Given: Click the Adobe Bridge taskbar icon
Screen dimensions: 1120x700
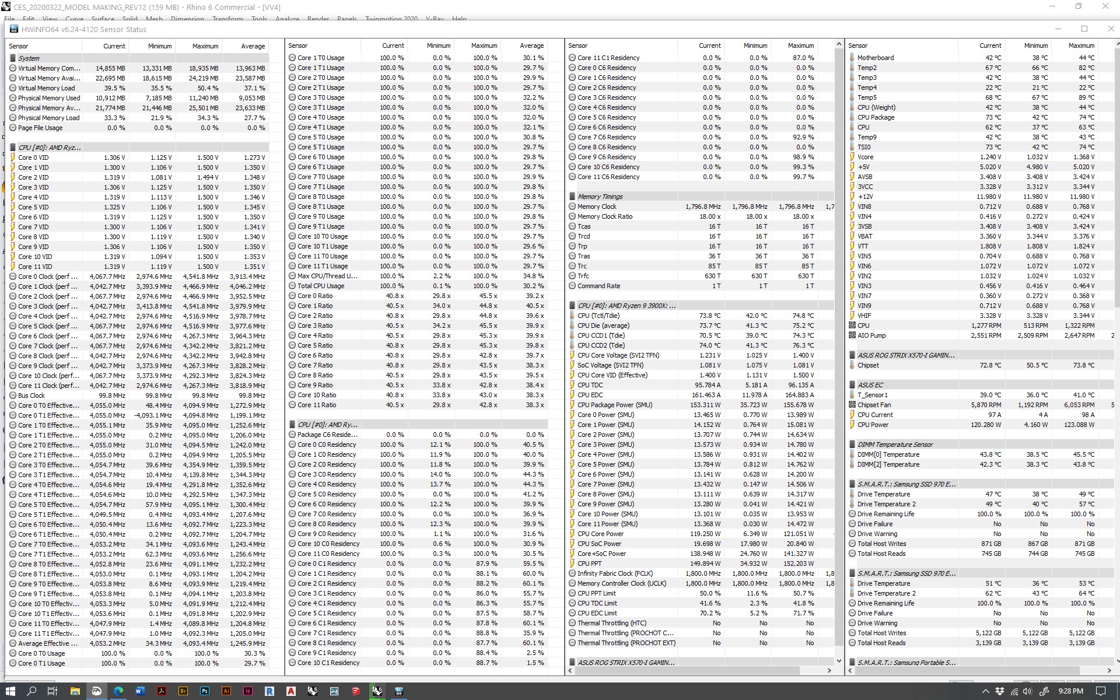Looking at the screenshot, I should 183,691.
